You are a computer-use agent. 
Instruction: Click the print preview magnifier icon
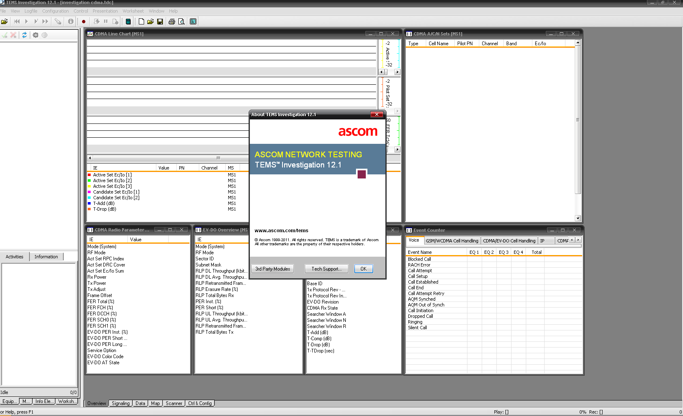(182, 22)
